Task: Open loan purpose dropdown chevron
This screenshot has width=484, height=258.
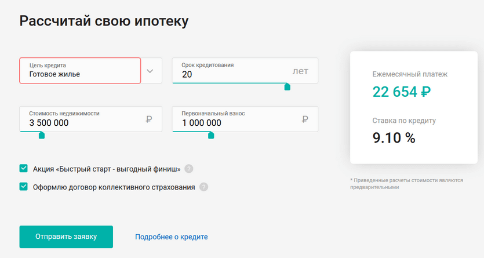Action: (150, 71)
